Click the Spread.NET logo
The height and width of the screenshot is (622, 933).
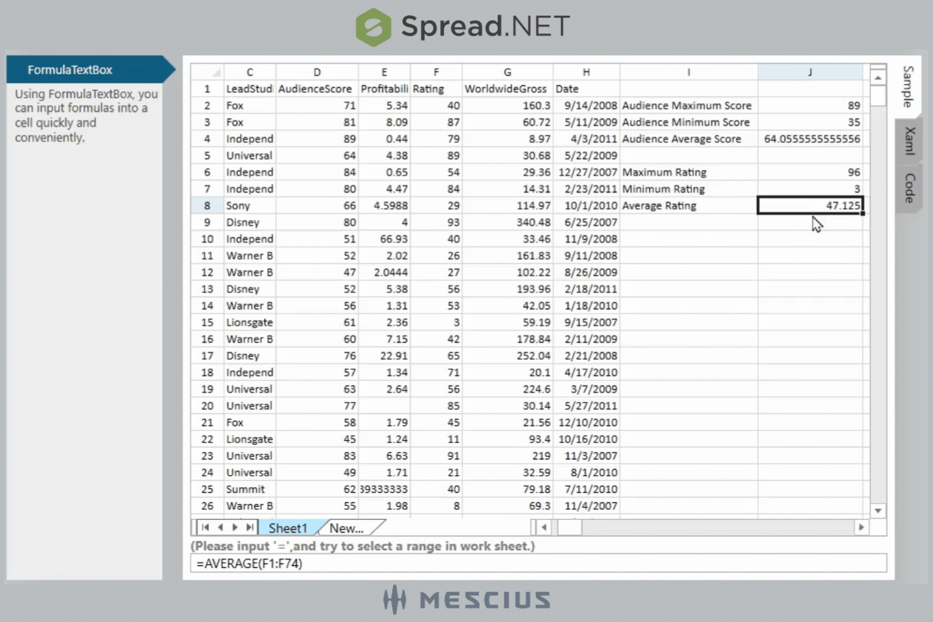pos(464,26)
